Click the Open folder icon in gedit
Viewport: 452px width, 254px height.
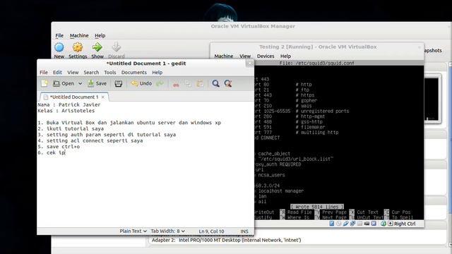(56, 83)
